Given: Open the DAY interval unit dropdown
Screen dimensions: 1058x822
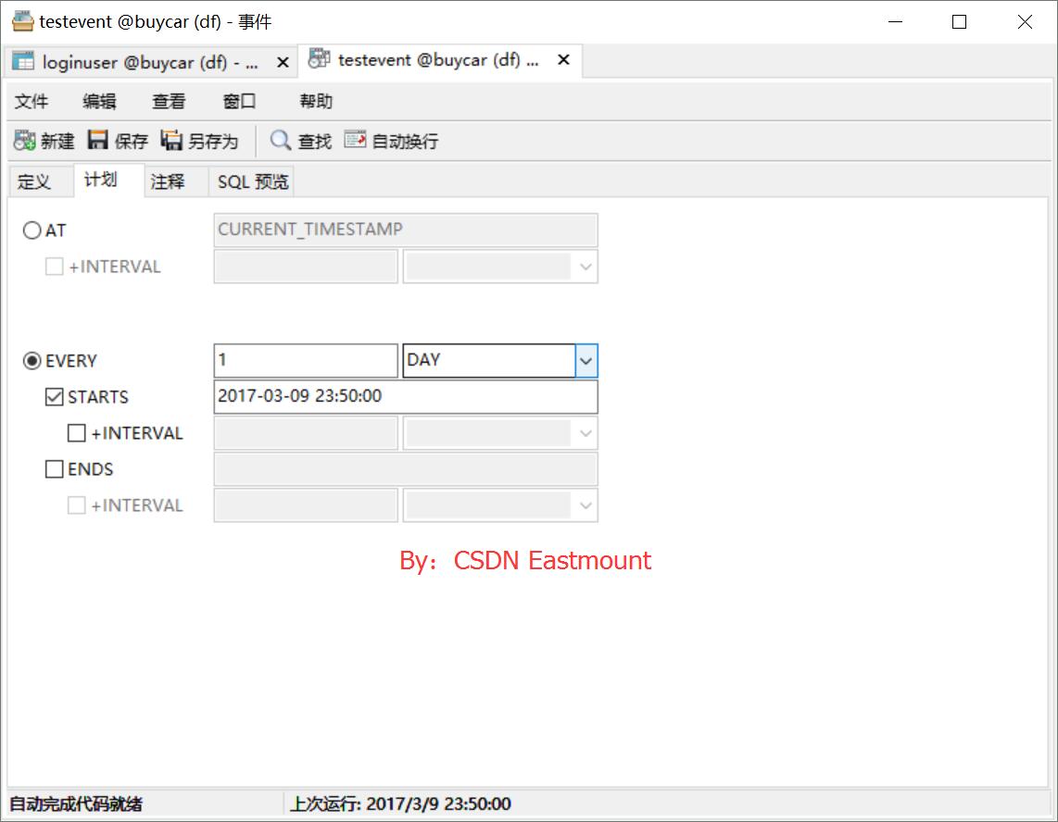Looking at the screenshot, I should pos(586,361).
